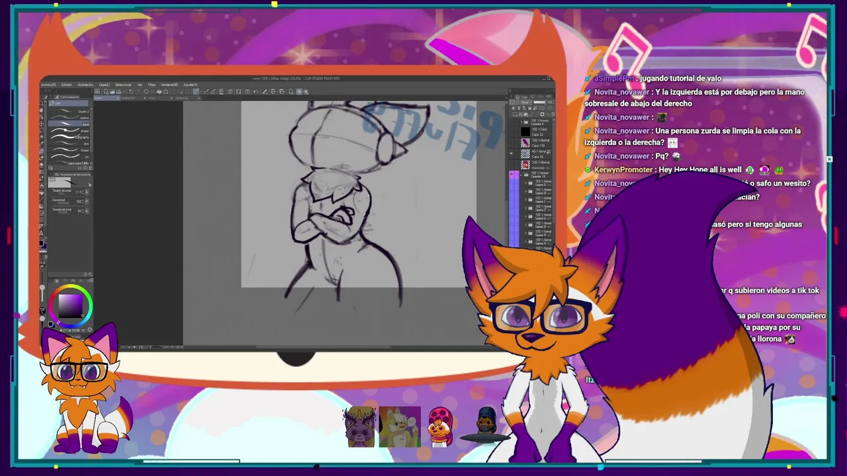Open the Ayuda menu
Image resolution: width=847 pixels, height=476 pixels.
(x=191, y=85)
